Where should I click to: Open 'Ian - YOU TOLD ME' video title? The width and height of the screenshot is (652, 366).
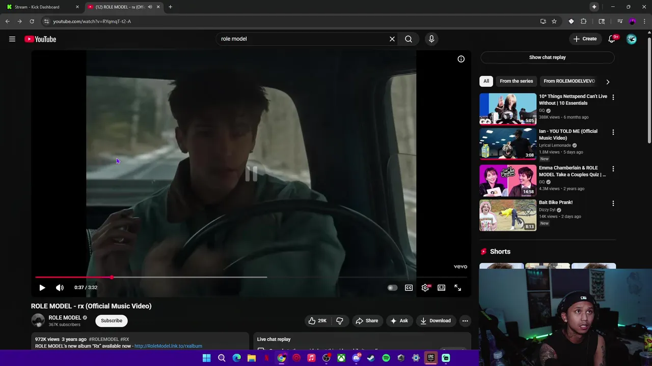[568, 134]
